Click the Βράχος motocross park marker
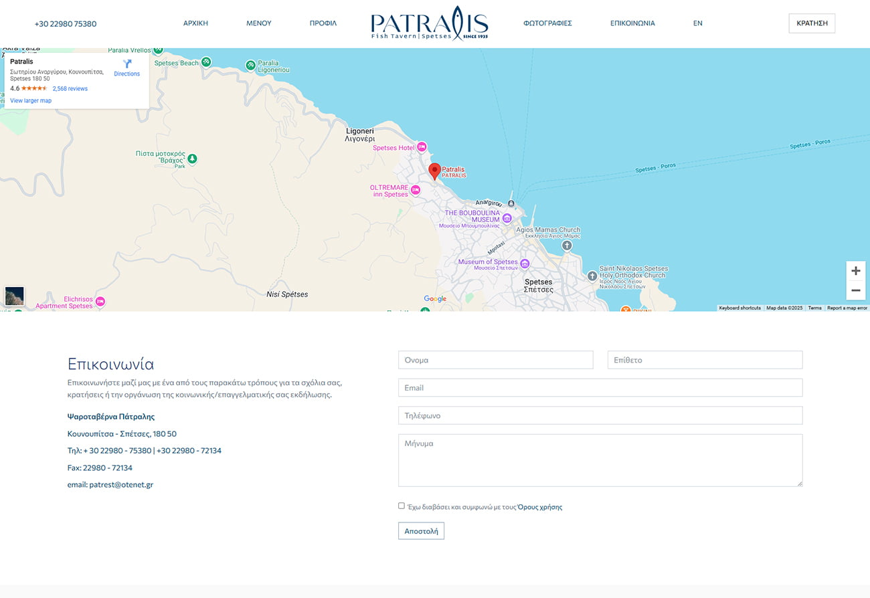Viewport: 870px width, 598px height. point(192,159)
